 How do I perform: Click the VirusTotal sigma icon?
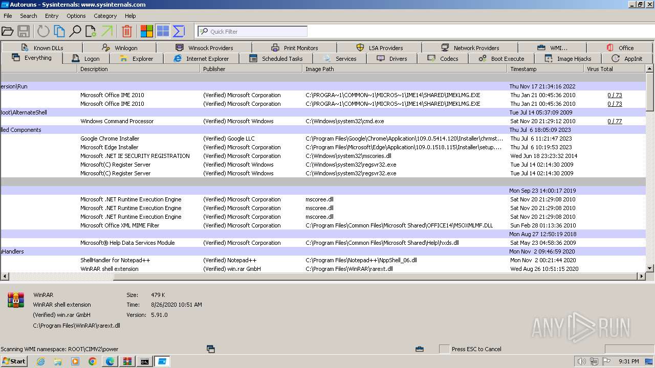(179, 31)
